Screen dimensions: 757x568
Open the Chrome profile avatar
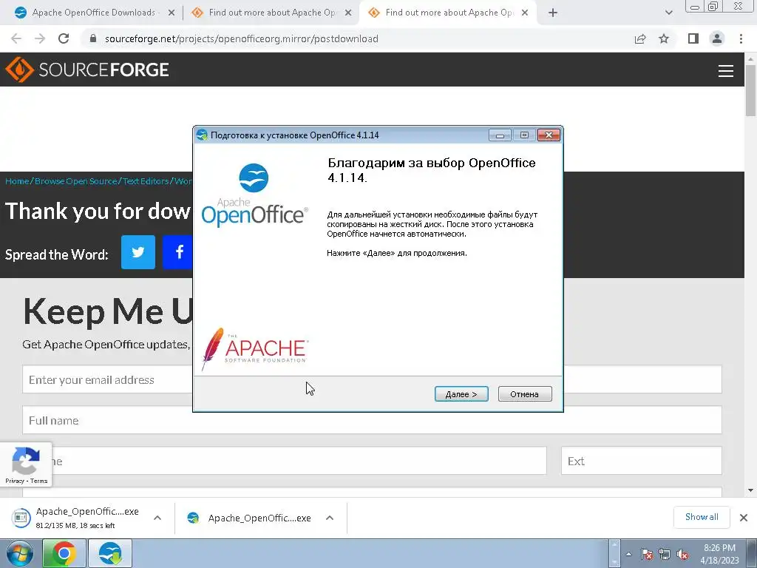pyautogui.click(x=717, y=38)
